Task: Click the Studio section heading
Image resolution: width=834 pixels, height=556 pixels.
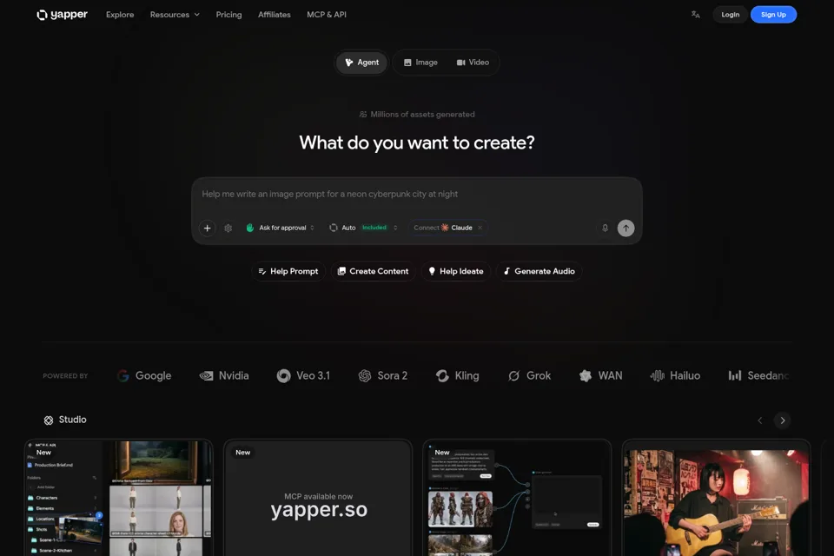Action: point(72,420)
